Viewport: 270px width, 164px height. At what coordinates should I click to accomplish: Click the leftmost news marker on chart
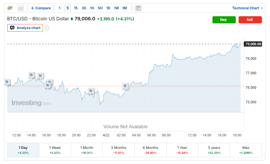(x=7, y=82)
